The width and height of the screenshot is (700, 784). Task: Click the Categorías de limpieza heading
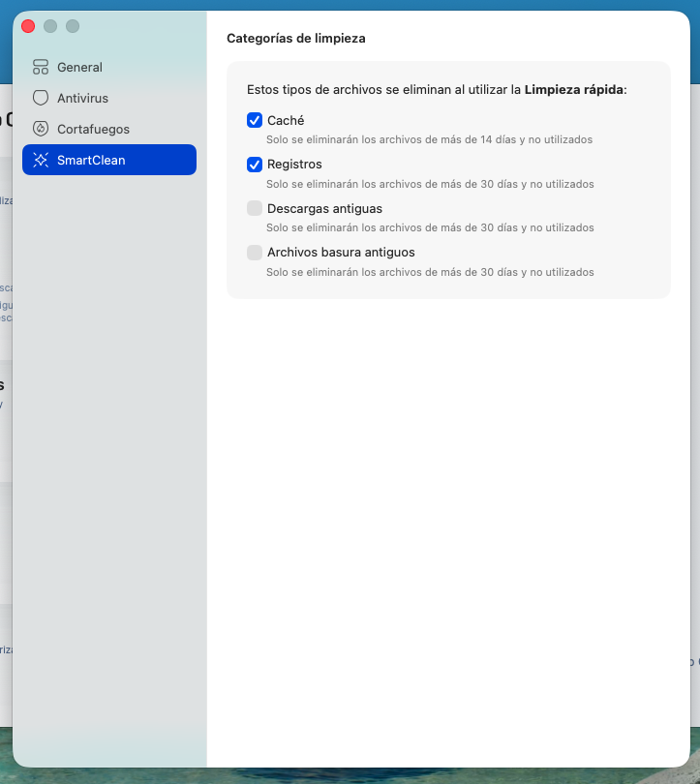pyautogui.click(x=296, y=39)
